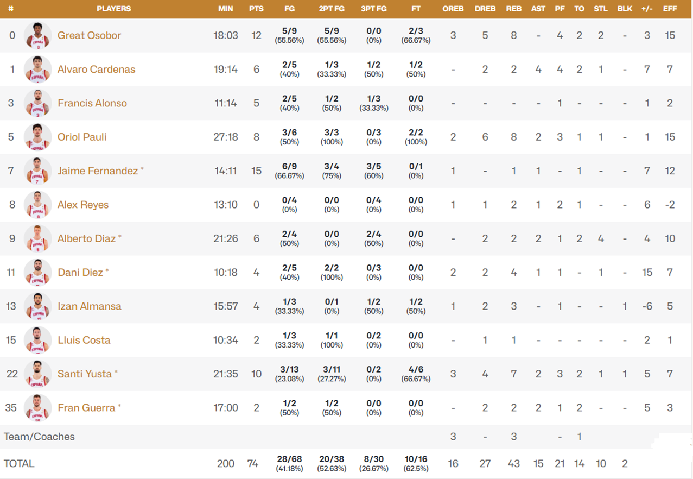Viewport: 693px width, 479px height.
Task: Click Alvaro Cardenas's avatar image
Action: 37,70
